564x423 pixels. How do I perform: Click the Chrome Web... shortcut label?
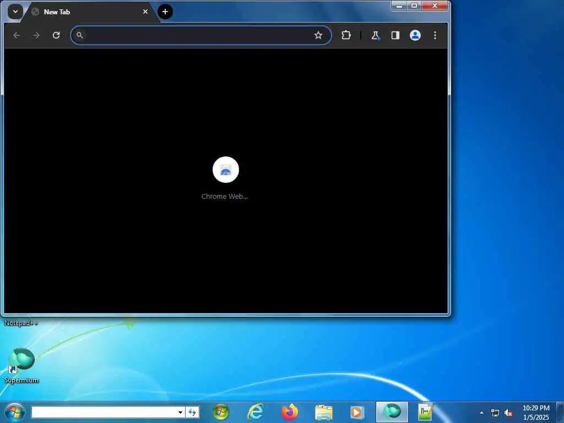click(x=225, y=197)
